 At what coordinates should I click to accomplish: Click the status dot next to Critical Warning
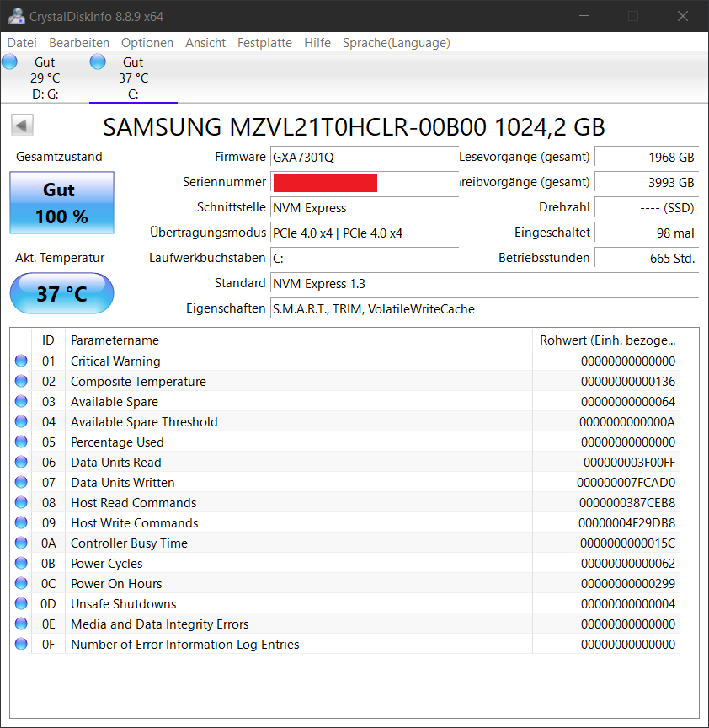20,361
